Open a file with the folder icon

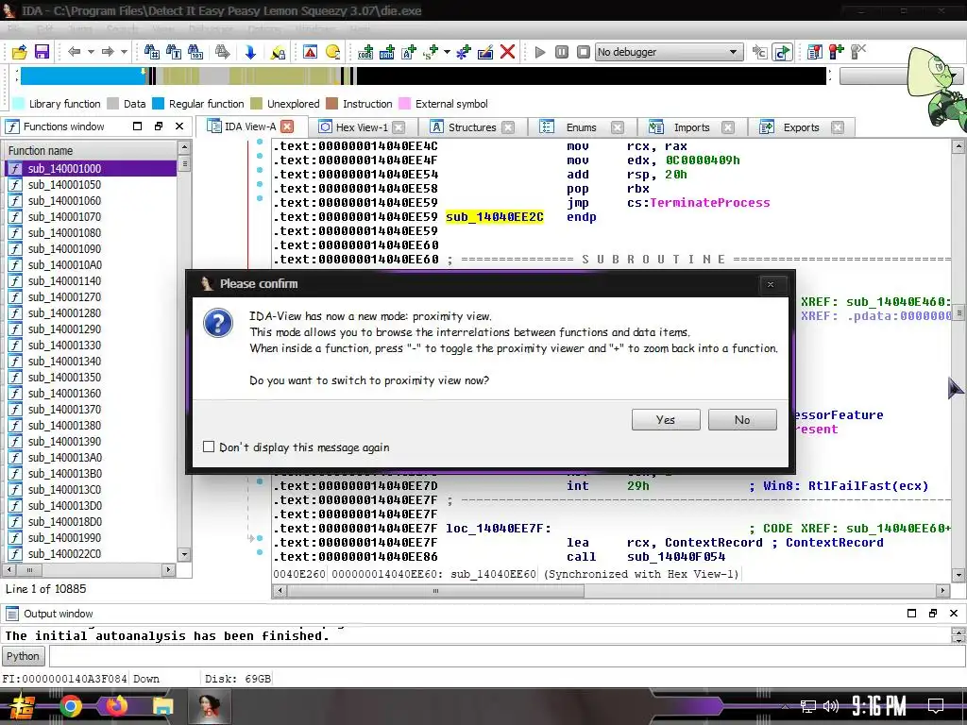(19, 52)
